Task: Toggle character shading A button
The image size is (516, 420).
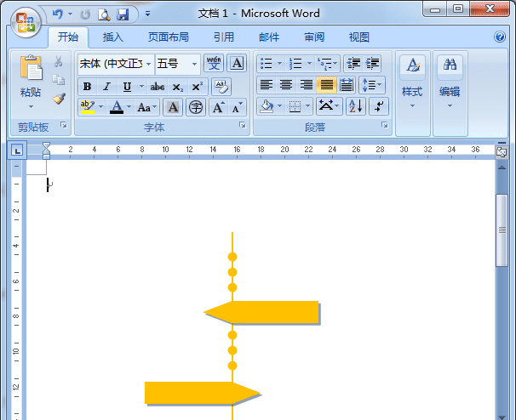Action: 173,107
